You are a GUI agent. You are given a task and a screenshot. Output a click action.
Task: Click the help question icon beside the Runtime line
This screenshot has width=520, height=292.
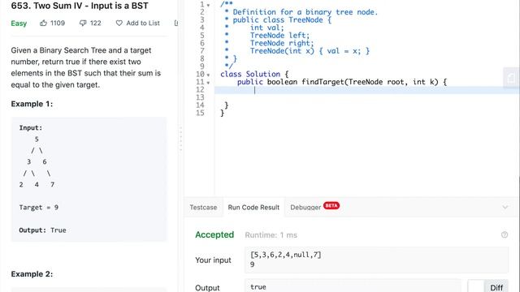(x=505, y=234)
